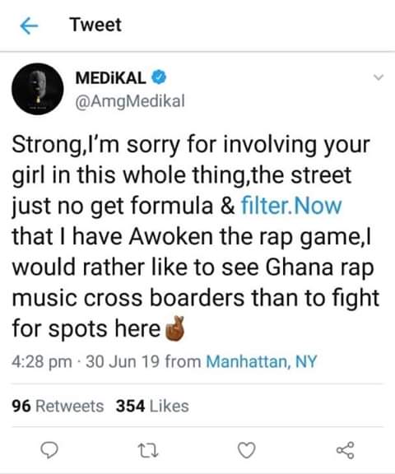
Task: Tap the blue verified badge
Action: point(159,77)
